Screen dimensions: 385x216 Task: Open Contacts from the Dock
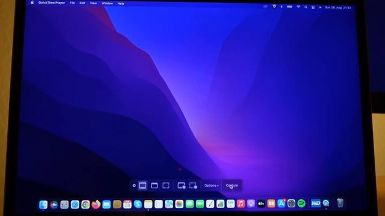click(x=117, y=205)
